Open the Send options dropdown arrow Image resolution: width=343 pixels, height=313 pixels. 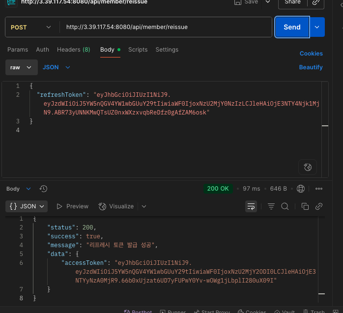coord(317,27)
